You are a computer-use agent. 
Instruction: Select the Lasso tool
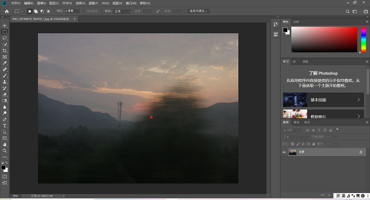click(x=4, y=38)
